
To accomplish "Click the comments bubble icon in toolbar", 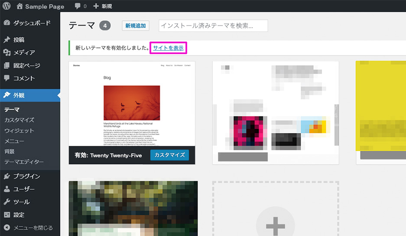I will click(x=78, y=6).
